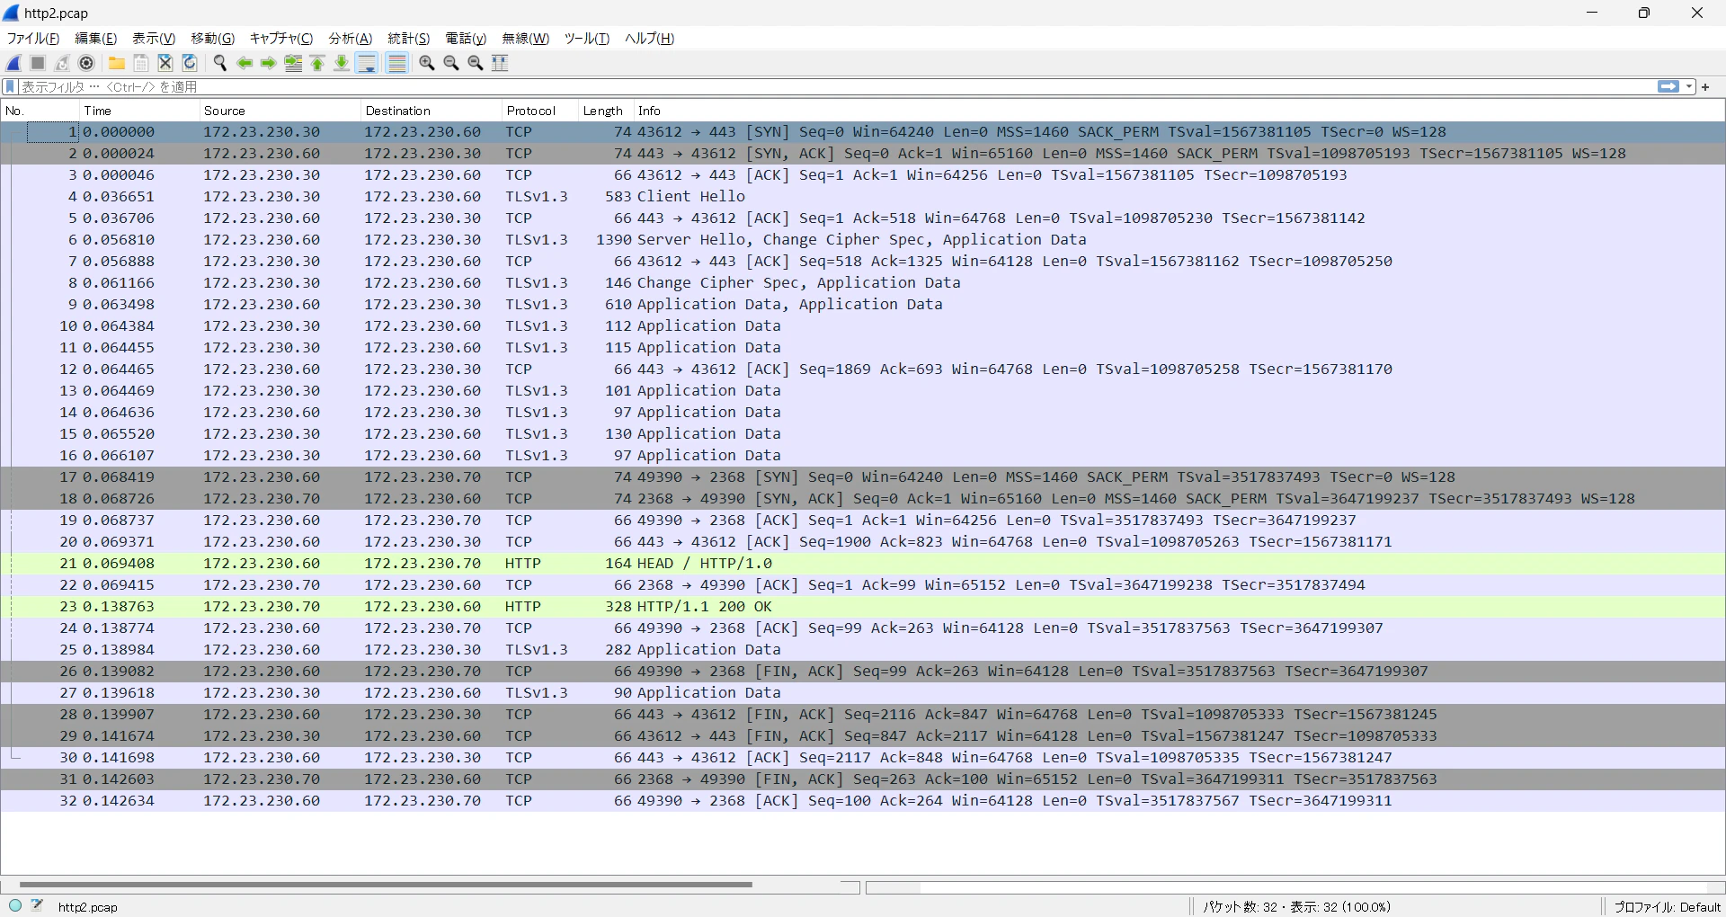The height and width of the screenshot is (917, 1726).
Task: Restart the current capture from the toolbar
Action: tap(62, 63)
